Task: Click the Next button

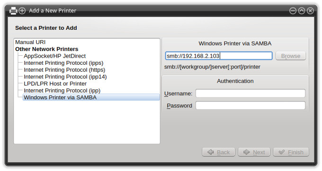Action: (x=254, y=152)
